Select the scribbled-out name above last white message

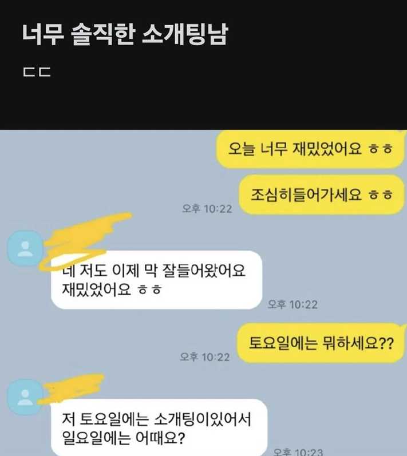72,388
